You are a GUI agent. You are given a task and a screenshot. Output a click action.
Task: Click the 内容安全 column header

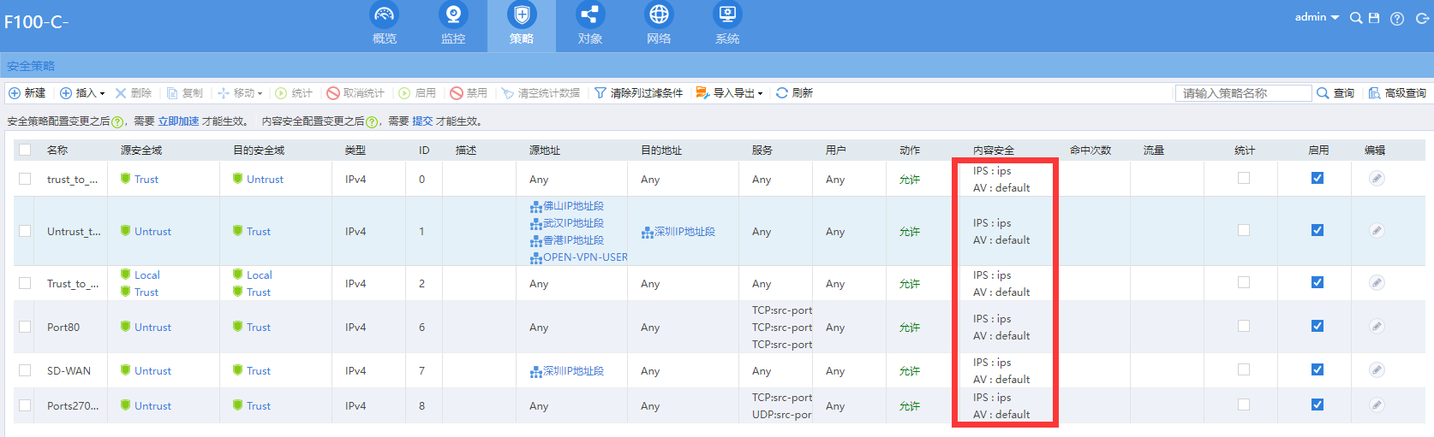point(994,150)
